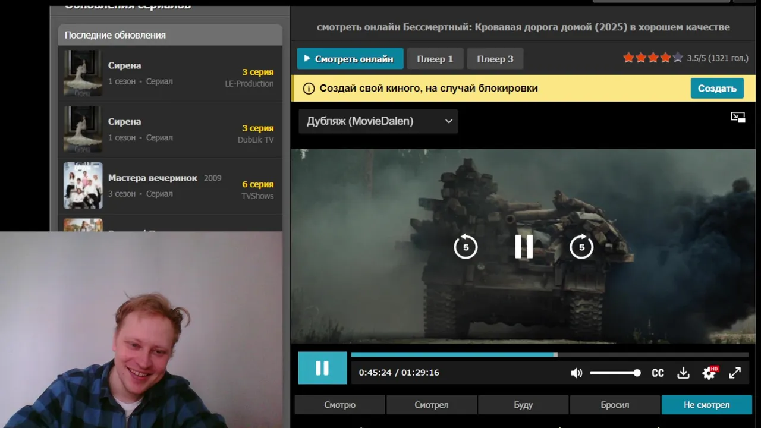Image resolution: width=761 pixels, height=428 pixels.
Task: Click the video progress bar
Action: click(x=550, y=354)
